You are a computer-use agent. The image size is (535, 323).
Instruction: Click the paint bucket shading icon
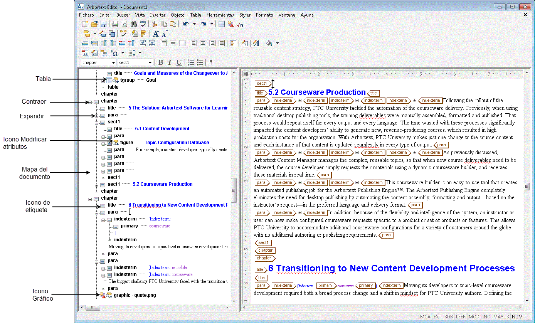pos(269,43)
